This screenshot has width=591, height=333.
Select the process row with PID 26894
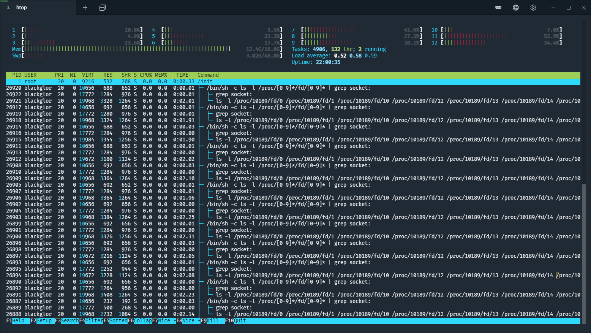click(x=293, y=276)
